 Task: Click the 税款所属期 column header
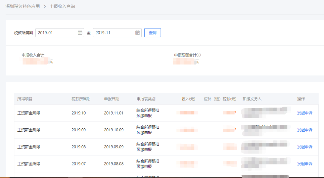pos(81,99)
